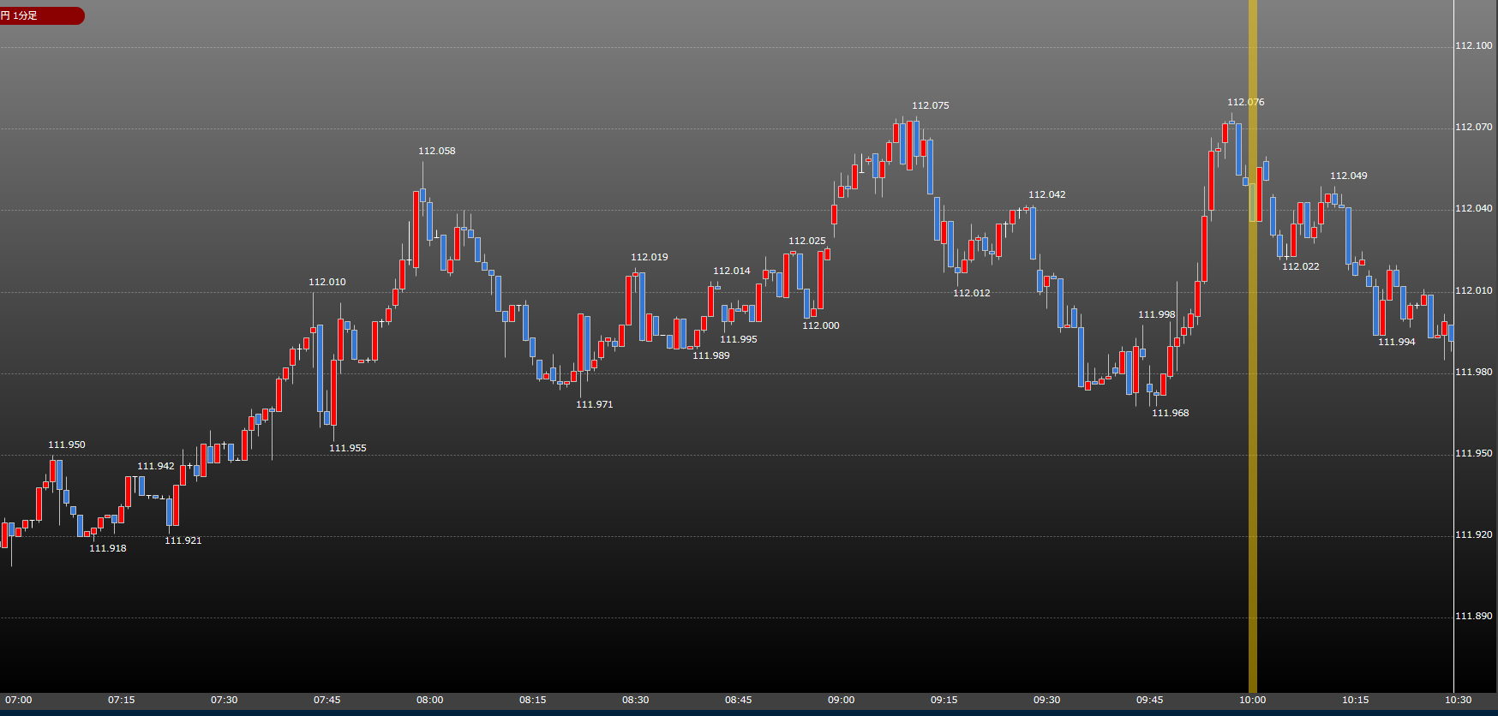Screen dimensions: 1498x716
Task: Click the 111.980 level on price axis
Action: [x=1474, y=372]
